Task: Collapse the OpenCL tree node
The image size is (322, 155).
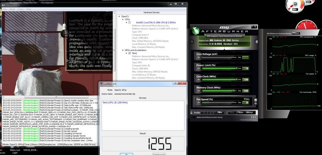Action: [x=119, y=16]
